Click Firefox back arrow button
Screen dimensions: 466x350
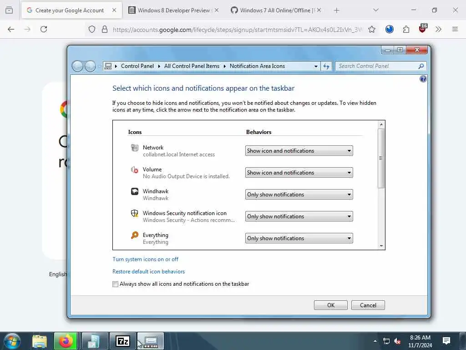point(11,29)
